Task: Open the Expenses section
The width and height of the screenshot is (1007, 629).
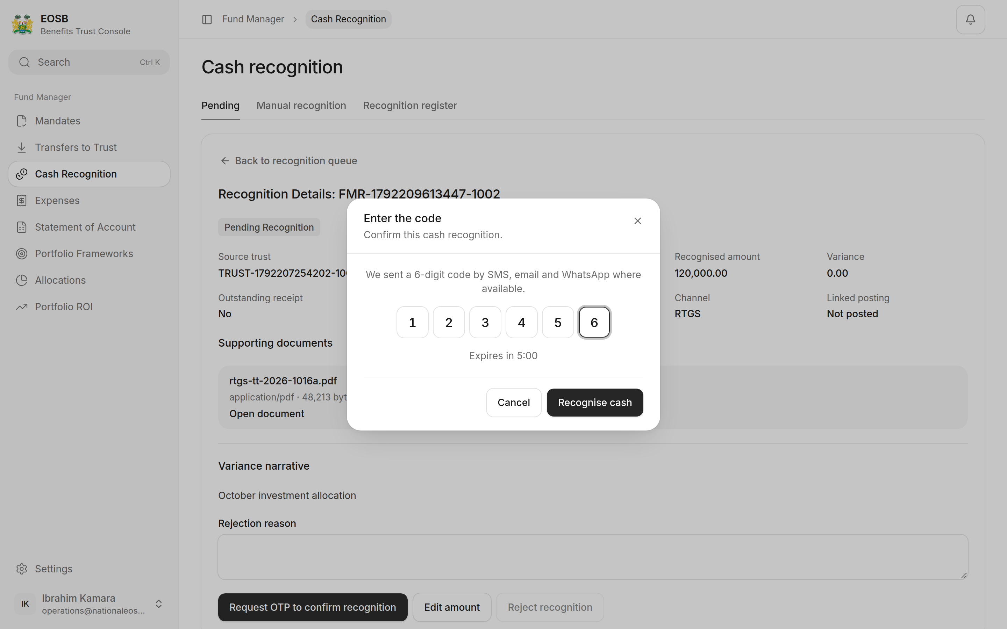Action: tap(89, 201)
